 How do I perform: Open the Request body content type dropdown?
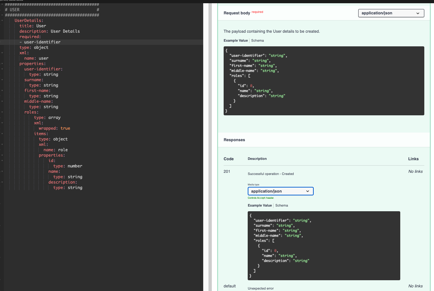coord(391,13)
